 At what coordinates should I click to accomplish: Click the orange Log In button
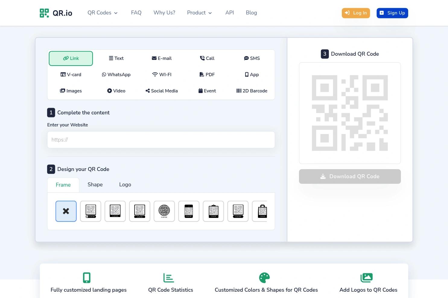(x=356, y=13)
